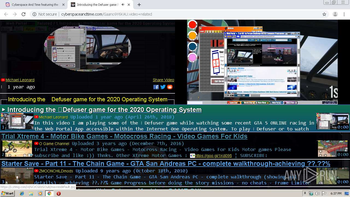350x197 pixels.
Task: Visit O Game Channel uploader link
Action: click(x=54, y=144)
